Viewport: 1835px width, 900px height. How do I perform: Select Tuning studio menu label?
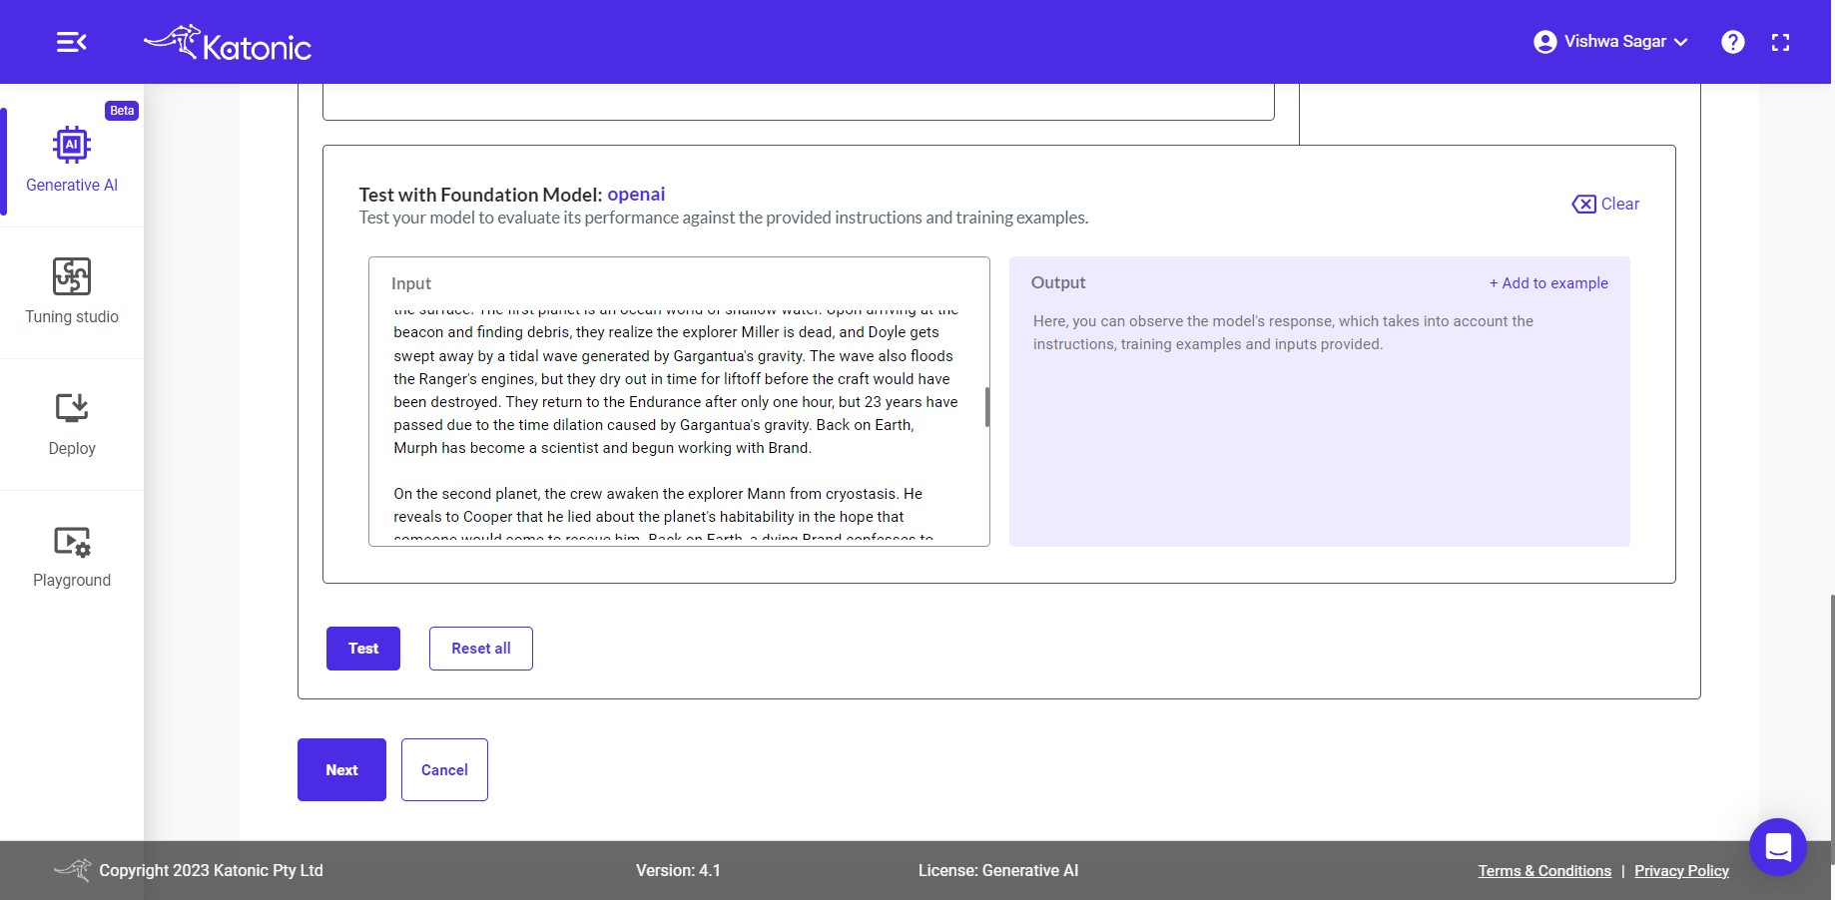(72, 316)
